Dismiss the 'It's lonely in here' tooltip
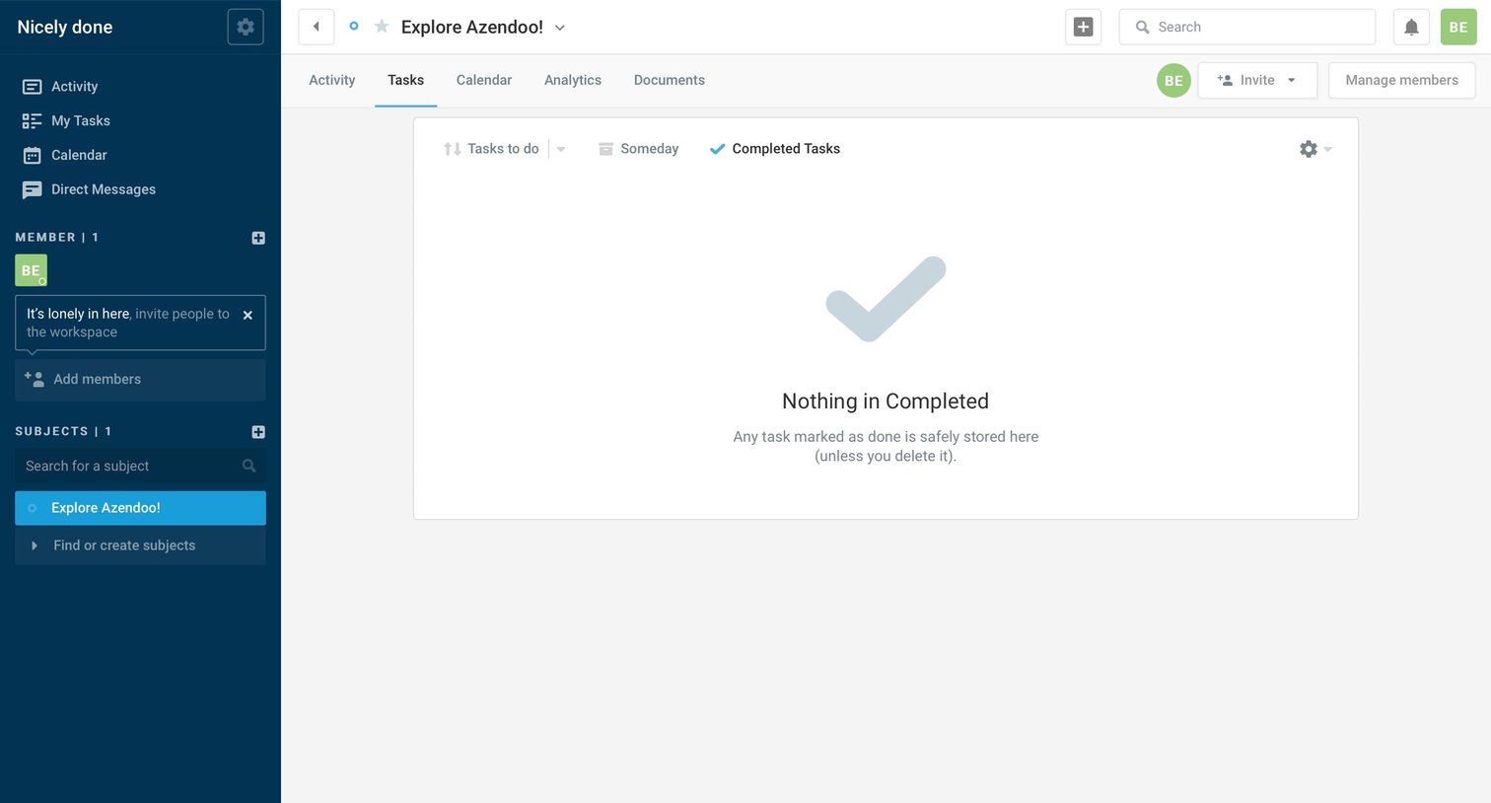 pyautogui.click(x=248, y=315)
